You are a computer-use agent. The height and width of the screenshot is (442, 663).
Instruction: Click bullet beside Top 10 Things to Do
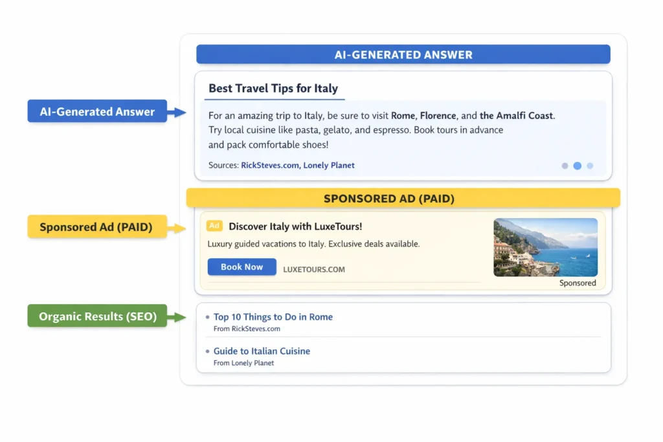[x=207, y=317]
